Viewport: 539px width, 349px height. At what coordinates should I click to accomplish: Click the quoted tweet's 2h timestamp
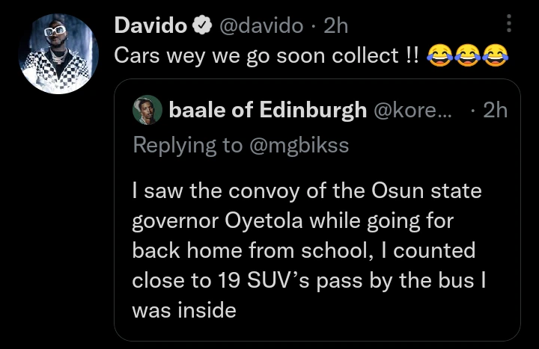click(x=495, y=111)
